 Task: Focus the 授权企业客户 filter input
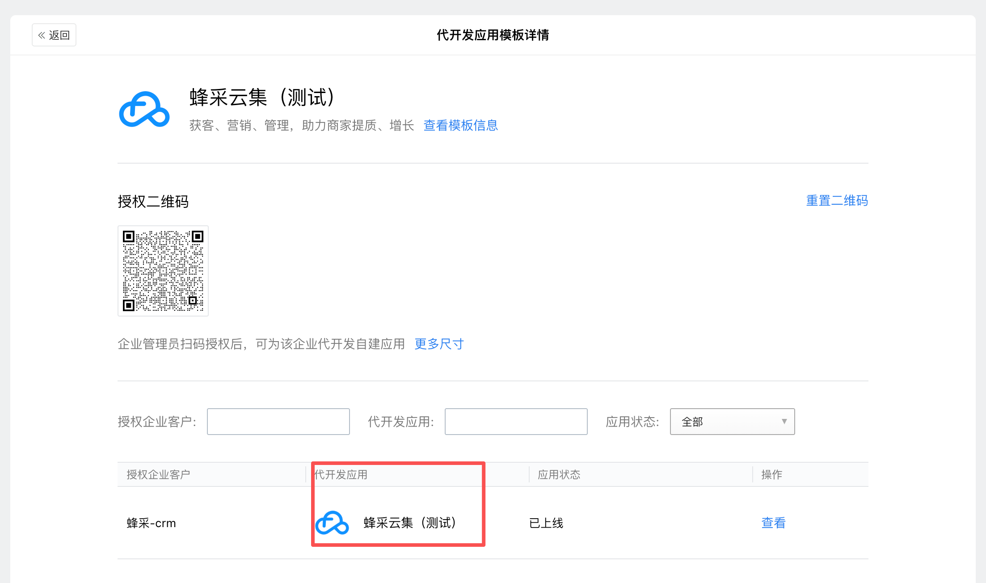click(x=278, y=422)
